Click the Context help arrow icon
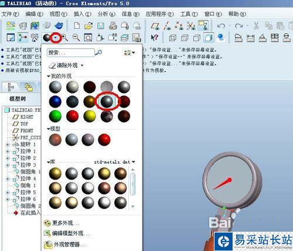Image resolution: width=293 pixels, height=251 pixels. pos(155,37)
